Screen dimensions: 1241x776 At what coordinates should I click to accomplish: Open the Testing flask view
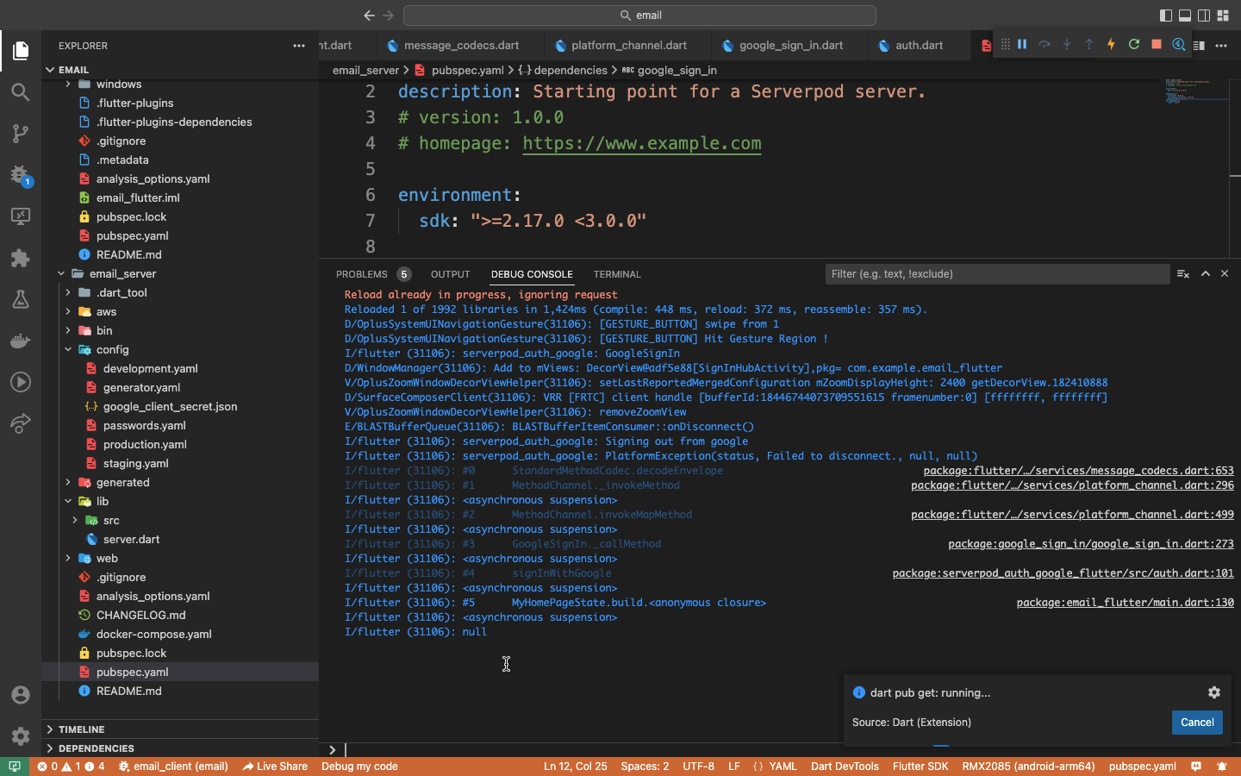pos(21,299)
